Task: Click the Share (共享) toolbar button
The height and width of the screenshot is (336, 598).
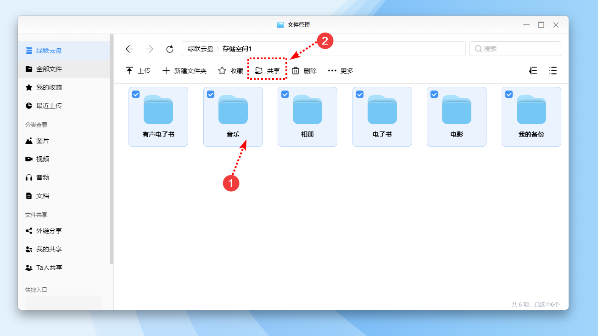Action: (x=268, y=71)
